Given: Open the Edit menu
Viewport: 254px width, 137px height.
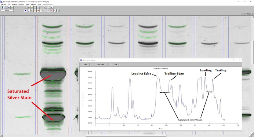Looking at the screenshot, I should coord(9,4).
